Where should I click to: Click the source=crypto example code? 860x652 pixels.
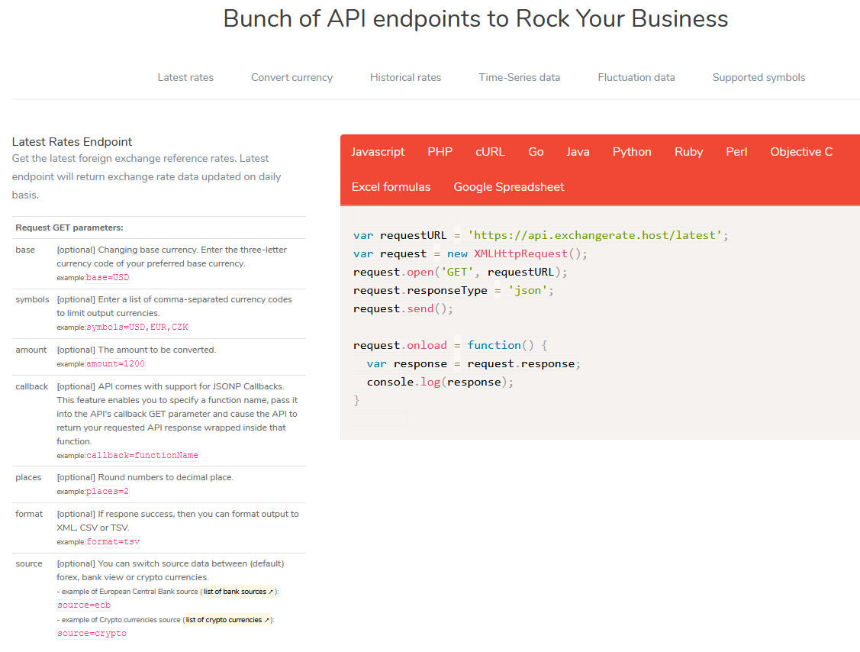pos(92,634)
